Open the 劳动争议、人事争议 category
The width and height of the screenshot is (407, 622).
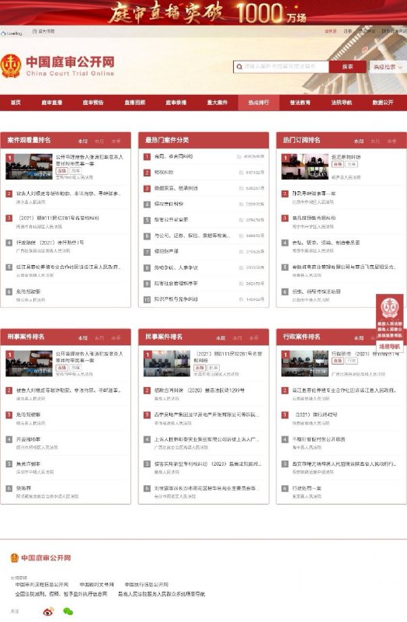coord(176,267)
